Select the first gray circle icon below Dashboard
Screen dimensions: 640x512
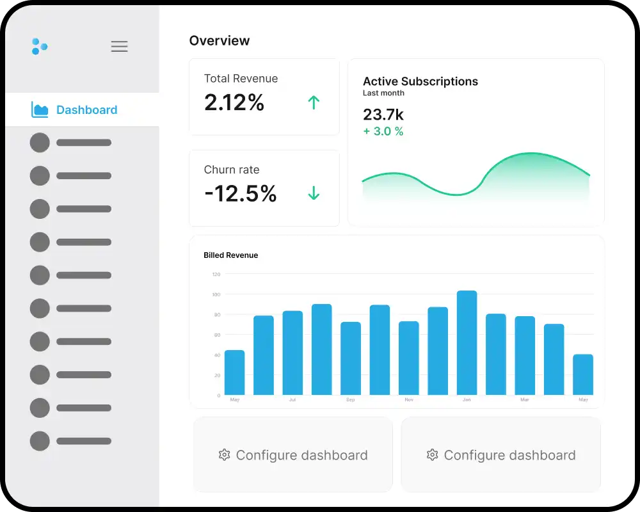[40, 142]
